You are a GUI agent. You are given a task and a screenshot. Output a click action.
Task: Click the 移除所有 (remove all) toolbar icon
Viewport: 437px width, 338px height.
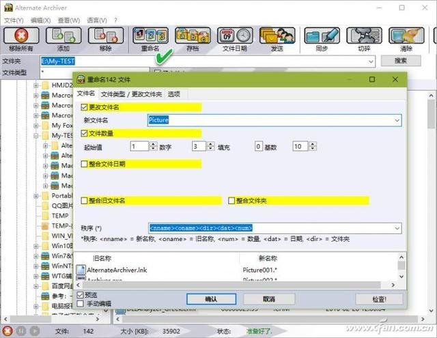[x=21, y=36]
